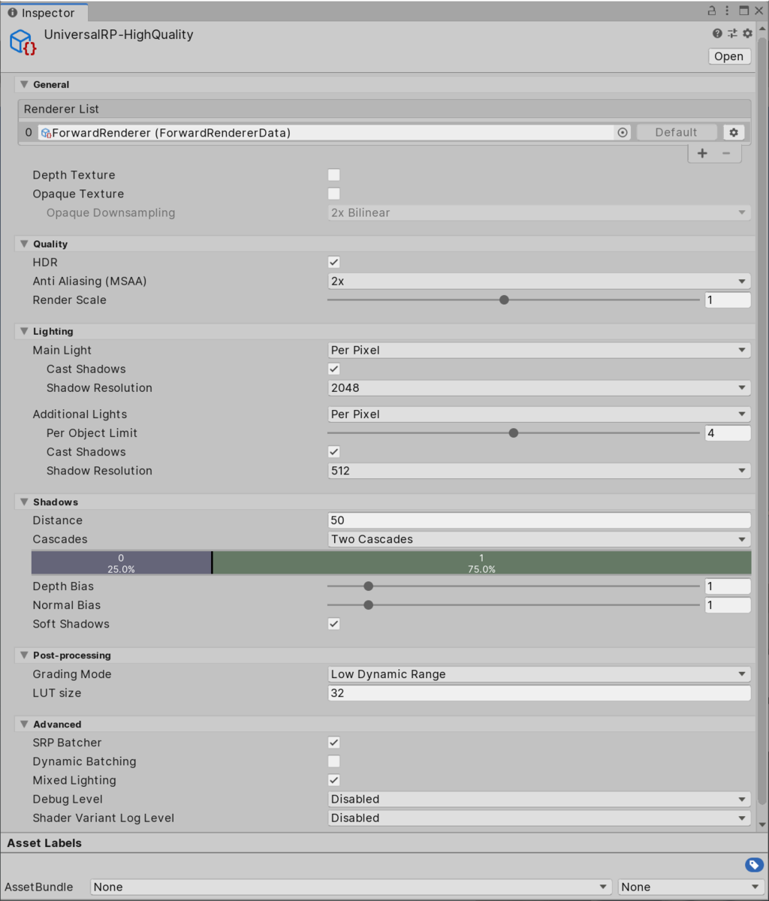
Task: Open the Additional Lights mode dropdown
Action: [539, 414]
